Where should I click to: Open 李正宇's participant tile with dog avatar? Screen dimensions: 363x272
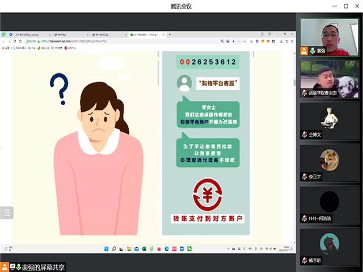click(x=329, y=163)
